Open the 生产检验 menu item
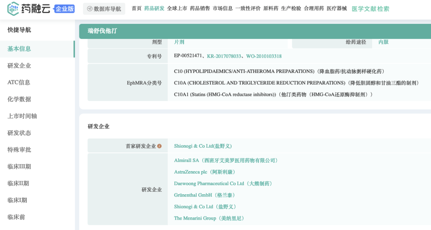431x230 pixels. point(291,8)
